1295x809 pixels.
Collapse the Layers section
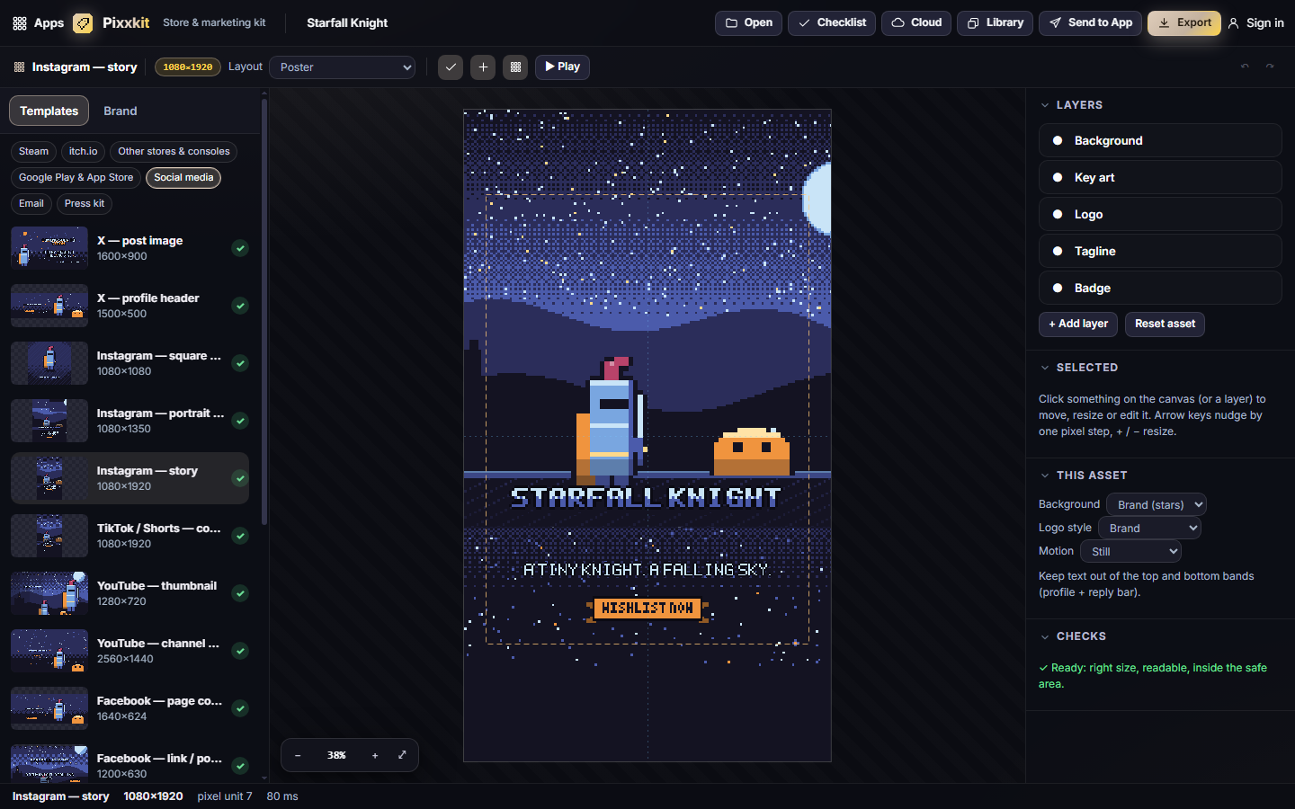(1045, 105)
